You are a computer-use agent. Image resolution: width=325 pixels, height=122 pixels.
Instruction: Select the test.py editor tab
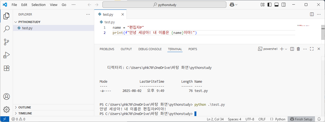(x=110, y=14)
